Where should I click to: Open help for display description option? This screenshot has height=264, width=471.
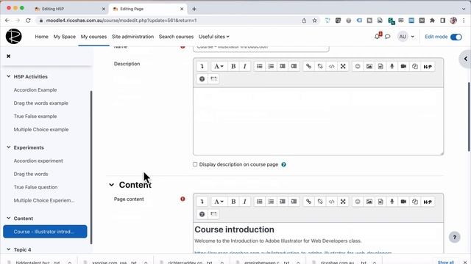coord(283,164)
